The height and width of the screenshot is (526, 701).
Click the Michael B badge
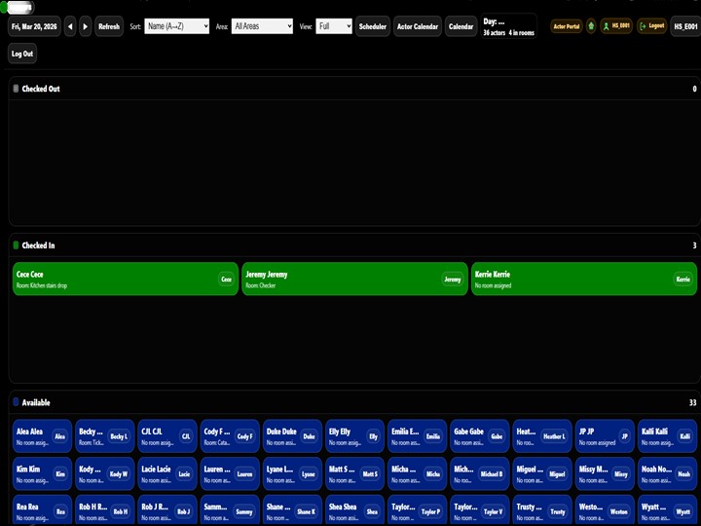[x=492, y=473]
